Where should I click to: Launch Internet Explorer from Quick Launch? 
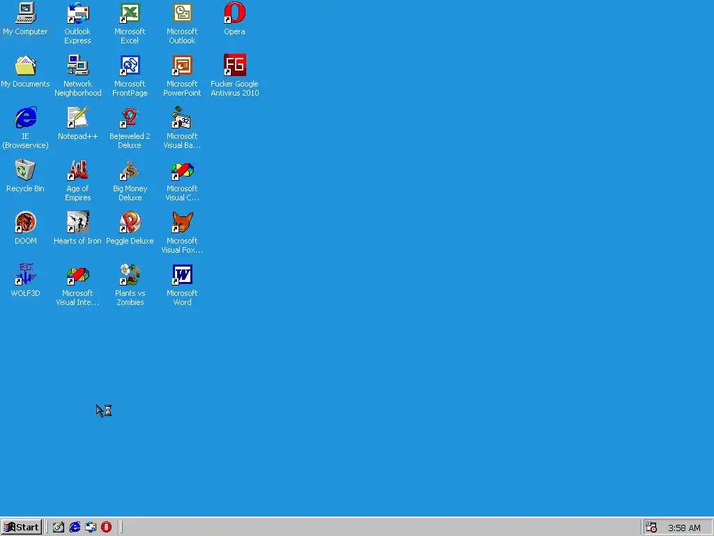pos(75,527)
